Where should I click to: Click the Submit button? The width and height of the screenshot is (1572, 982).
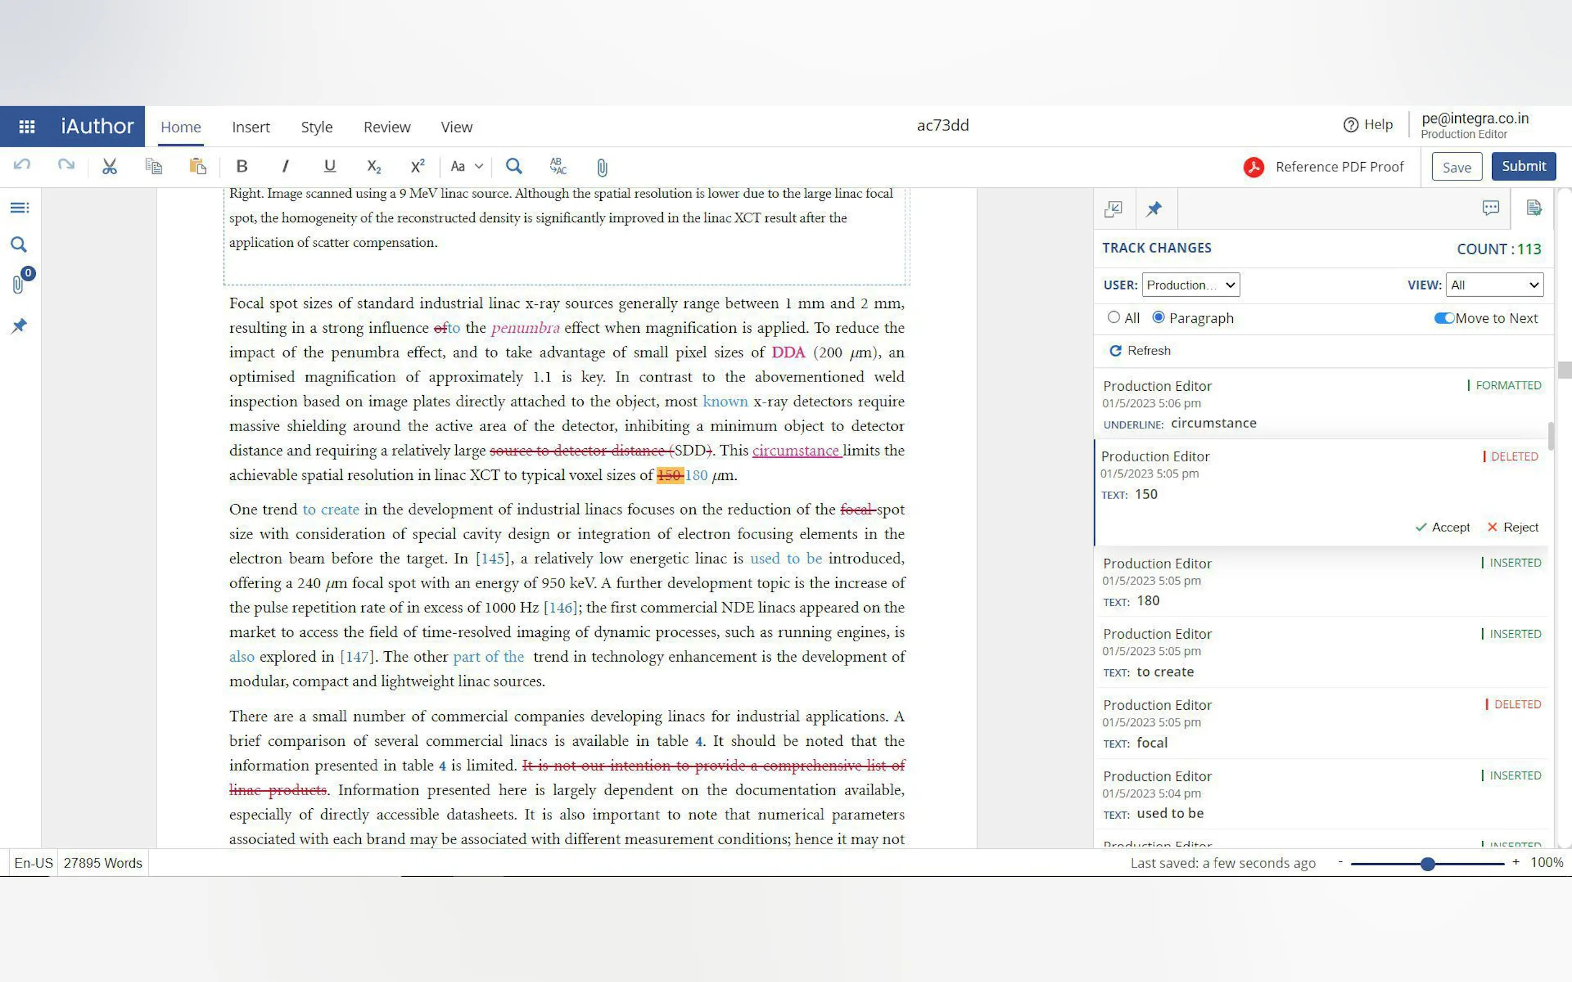[x=1522, y=166]
